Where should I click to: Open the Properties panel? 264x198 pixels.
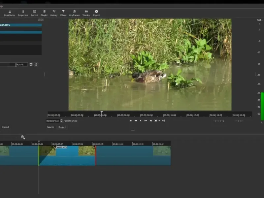tap(23, 13)
